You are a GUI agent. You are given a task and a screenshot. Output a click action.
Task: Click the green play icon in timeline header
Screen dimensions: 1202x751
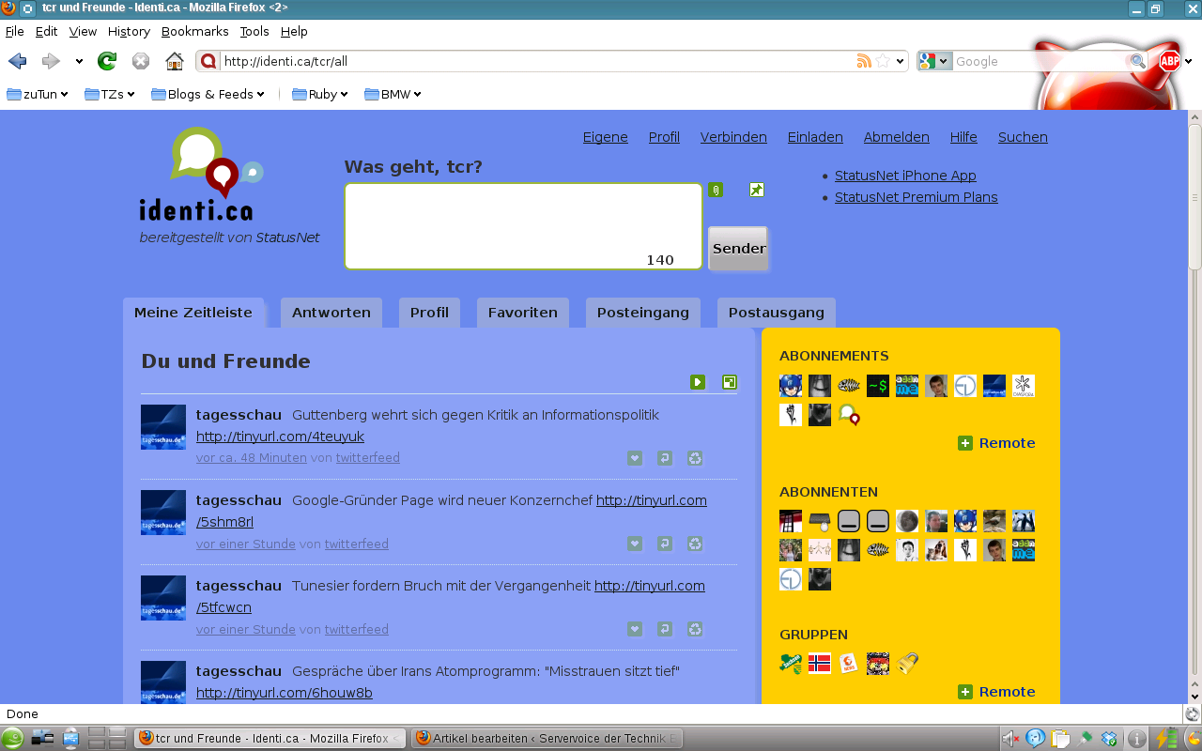698,382
